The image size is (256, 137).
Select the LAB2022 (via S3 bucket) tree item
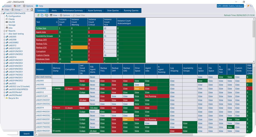[19, 86]
